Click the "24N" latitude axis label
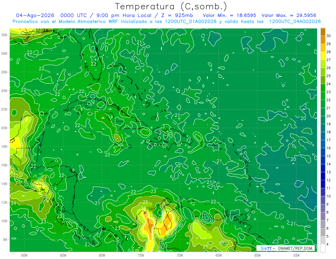Image resolution: width=336 pixels, height=259 pixels. (x=4, y=91)
